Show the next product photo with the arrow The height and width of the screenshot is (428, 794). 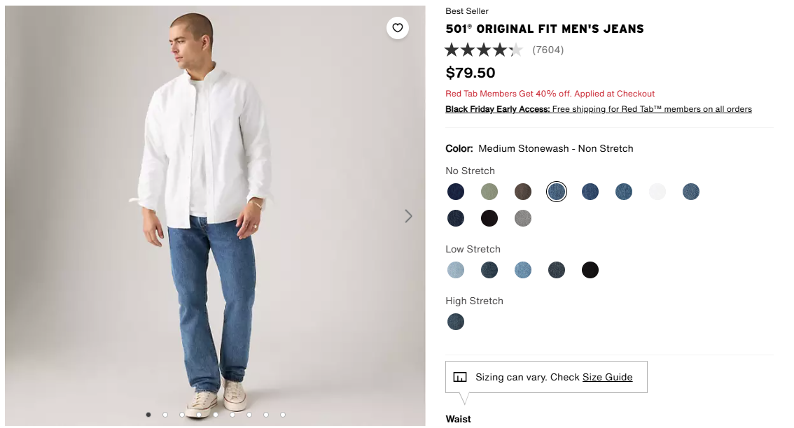coord(409,216)
